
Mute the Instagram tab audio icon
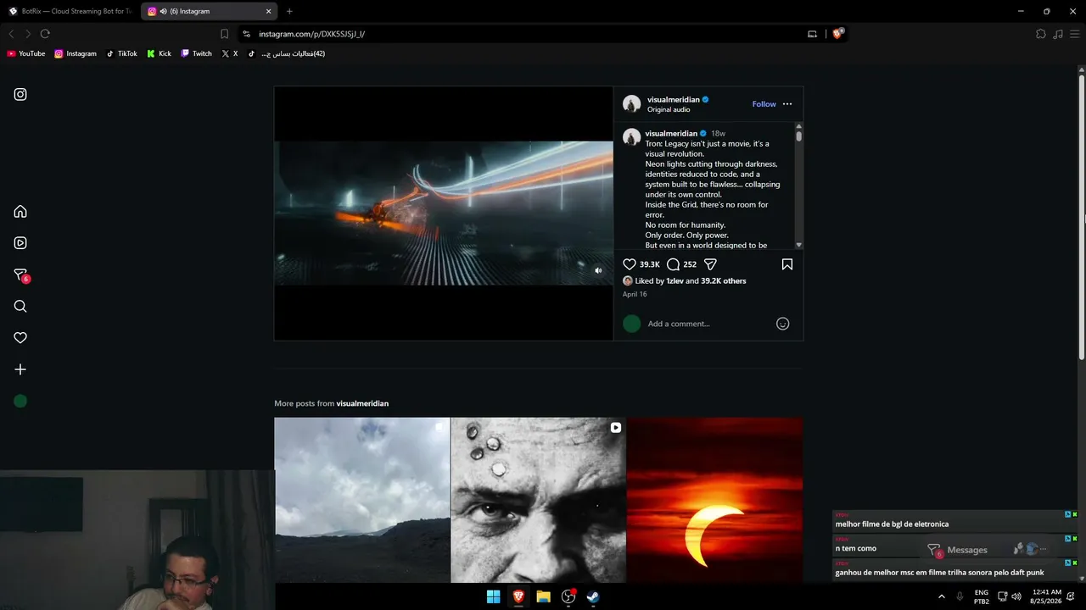163,11
